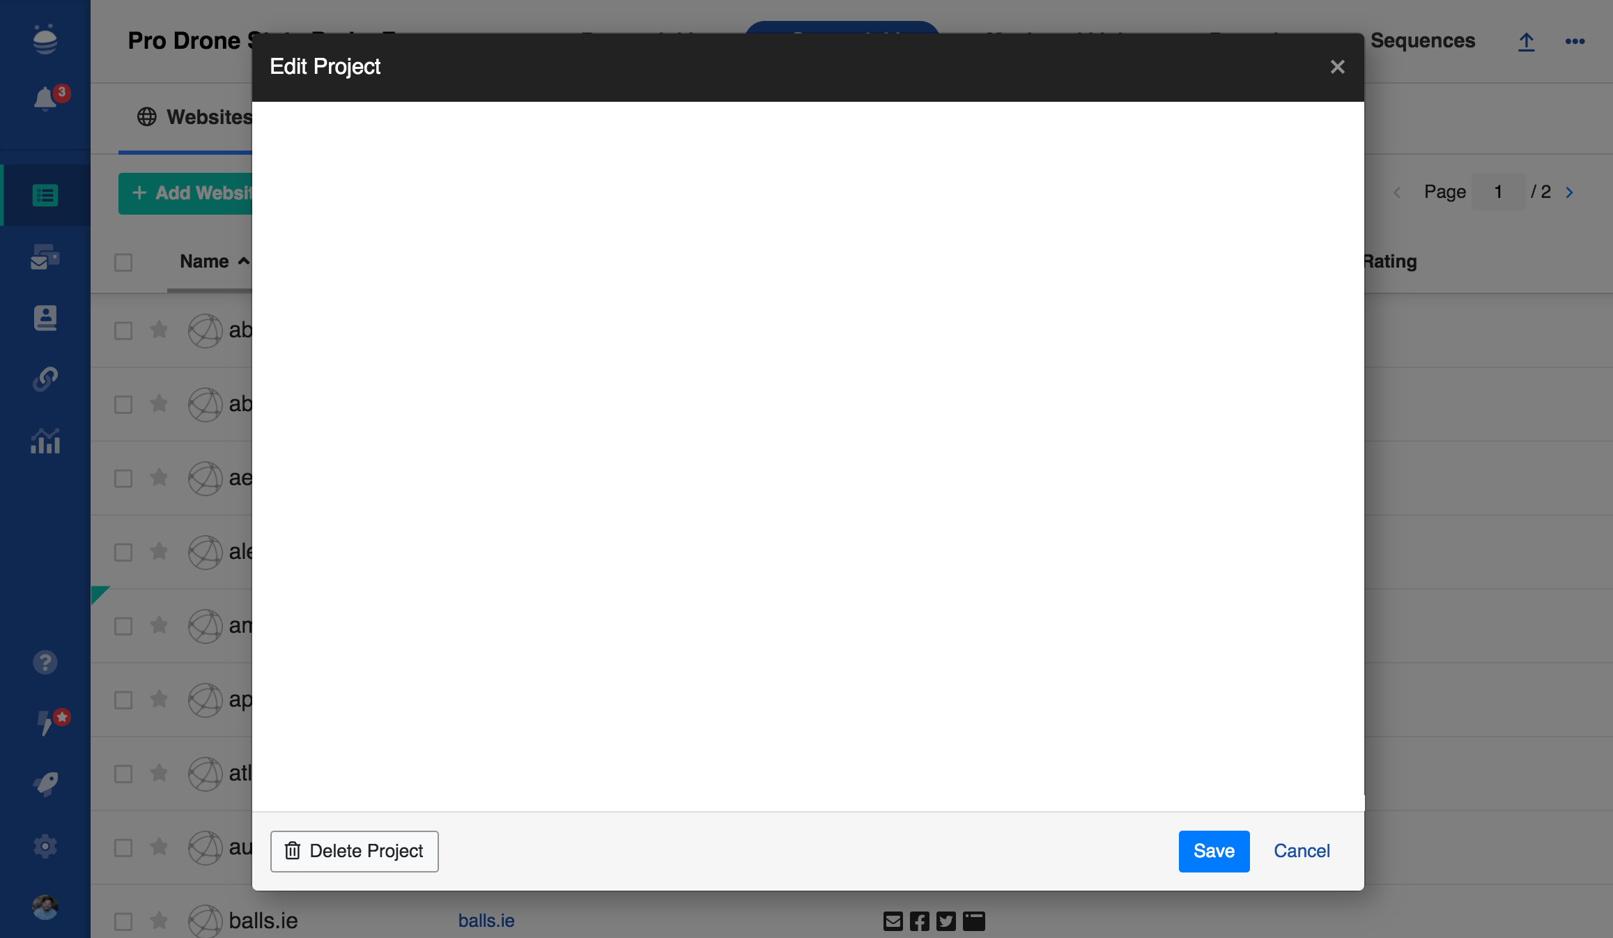Viewport: 1613px width, 938px height.
Task: Click the page number input field
Action: tap(1498, 192)
